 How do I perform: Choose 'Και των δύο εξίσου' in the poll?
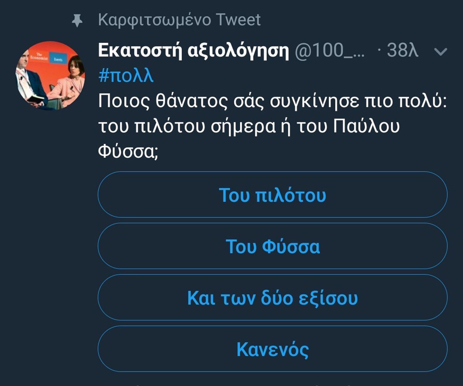pyautogui.click(x=272, y=298)
